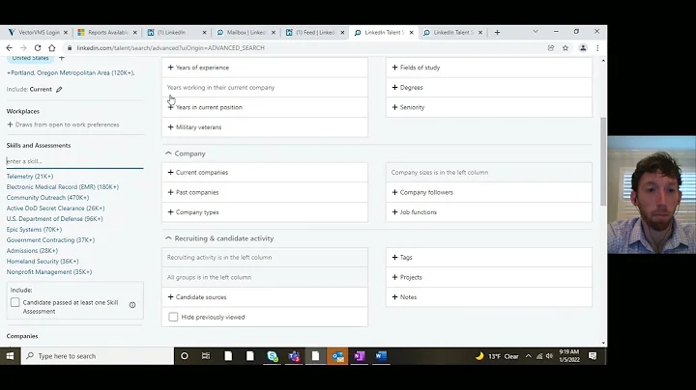The image size is (696, 390).
Task: Click the enter a skill input field
Action: pyautogui.click(x=74, y=161)
